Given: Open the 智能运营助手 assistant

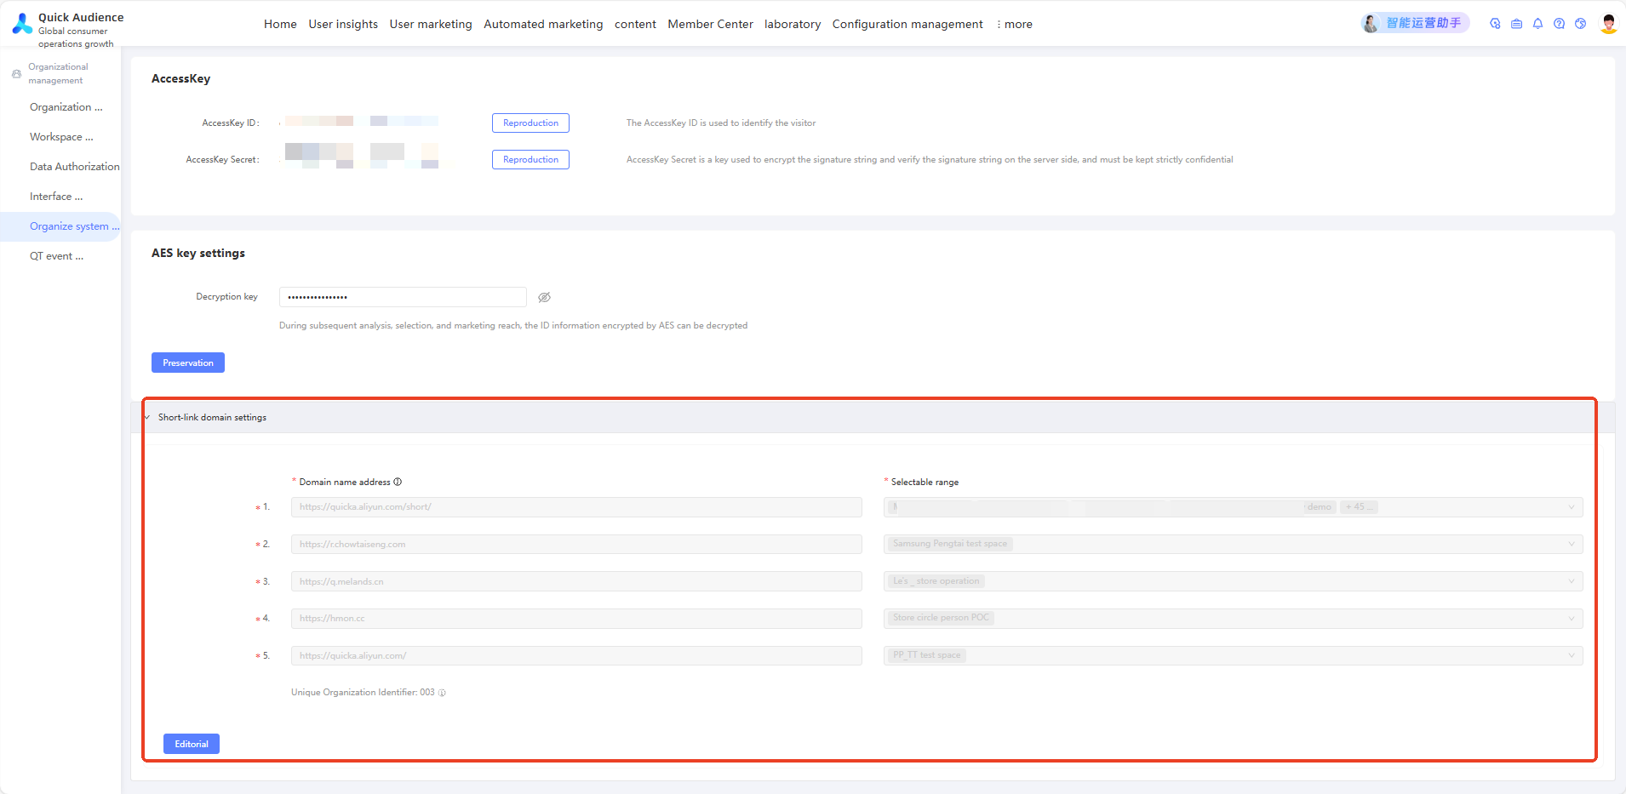Looking at the screenshot, I should tap(1415, 23).
